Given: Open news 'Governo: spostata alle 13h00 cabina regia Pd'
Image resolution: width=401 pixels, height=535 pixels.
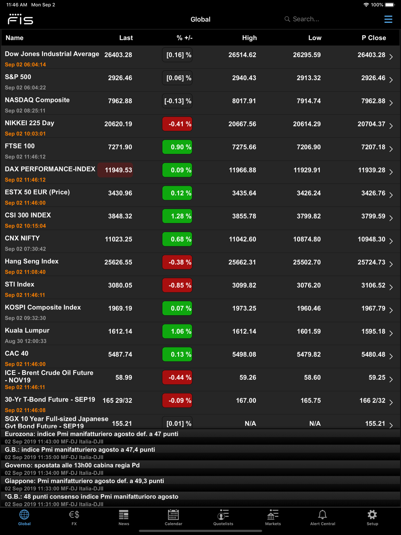Looking at the screenshot, I should click(200, 468).
